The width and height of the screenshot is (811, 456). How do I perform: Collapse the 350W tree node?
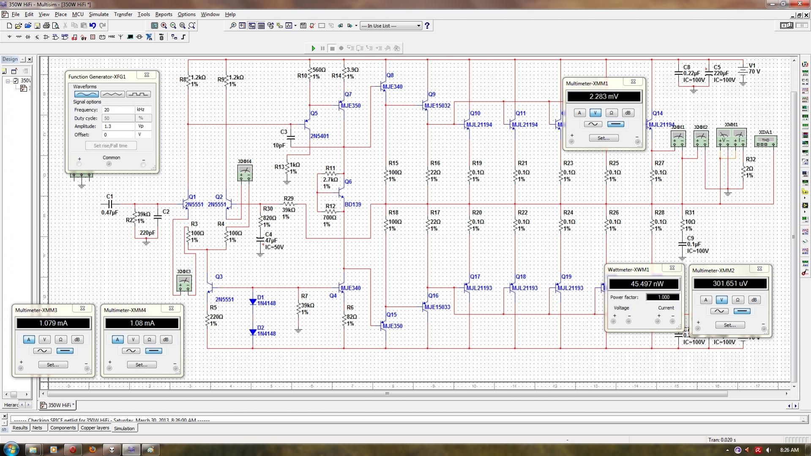click(8, 81)
